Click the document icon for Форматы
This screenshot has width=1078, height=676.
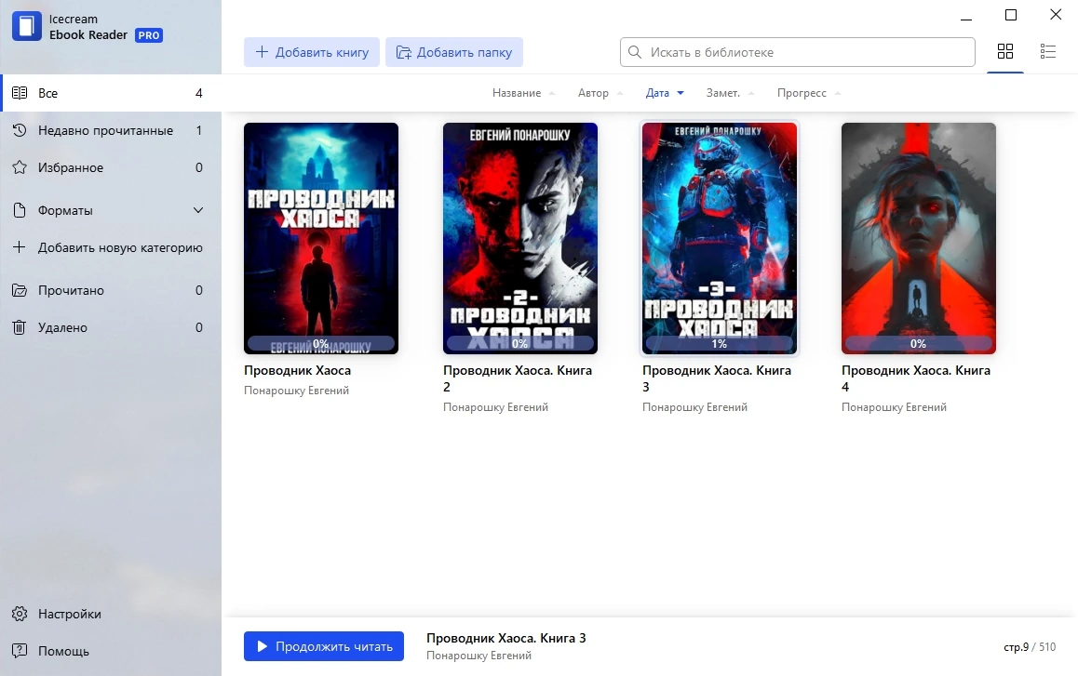pos(20,210)
